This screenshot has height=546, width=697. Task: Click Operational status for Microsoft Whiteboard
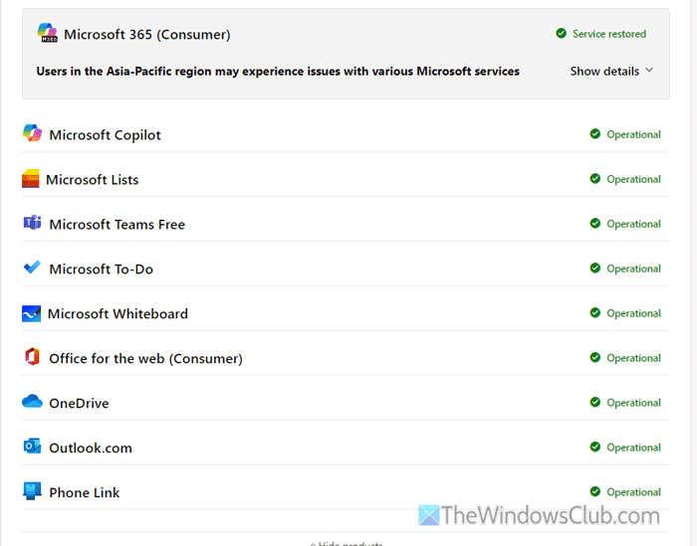coord(634,313)
